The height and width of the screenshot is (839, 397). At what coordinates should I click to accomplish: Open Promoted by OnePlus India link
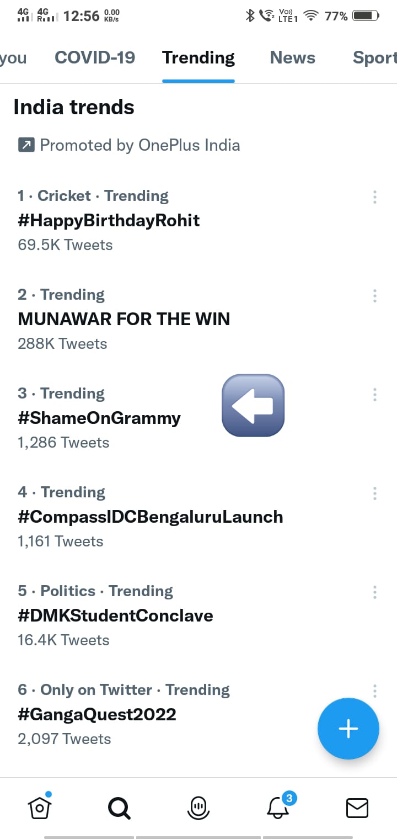point(140,145)
